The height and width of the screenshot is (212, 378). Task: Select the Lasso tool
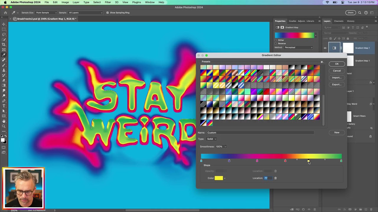(x=4, y=34)
